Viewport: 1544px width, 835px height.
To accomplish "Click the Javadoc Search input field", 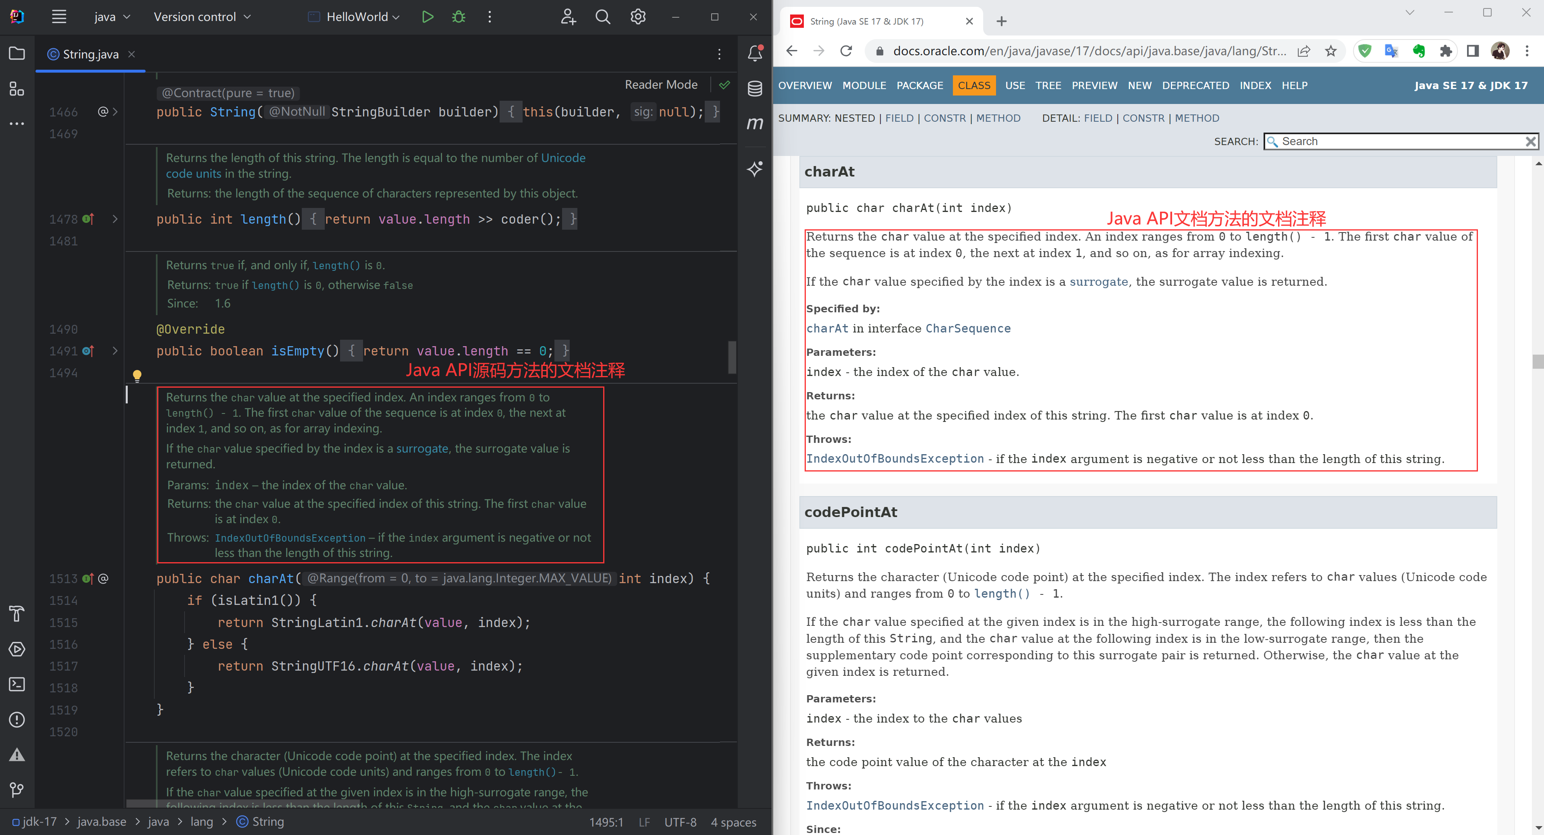I will tap(1400, 141).
